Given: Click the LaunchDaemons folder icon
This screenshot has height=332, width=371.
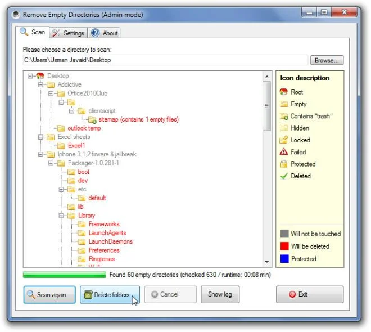Looking at the screenshot, I should 82,241.
